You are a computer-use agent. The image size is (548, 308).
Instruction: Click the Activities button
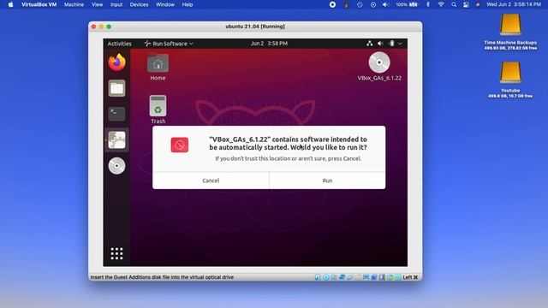(120, 44)
